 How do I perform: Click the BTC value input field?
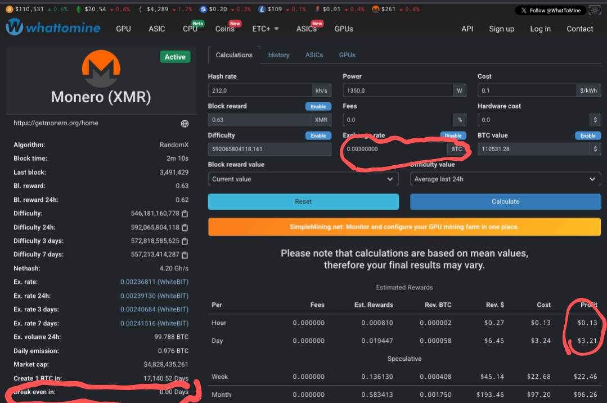pos(533,149)
